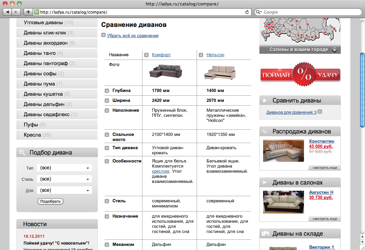This screenshot has height=250, width=365.
Task: Click the sofa icon beside Диваны на складе
Action: click(265, 234)
